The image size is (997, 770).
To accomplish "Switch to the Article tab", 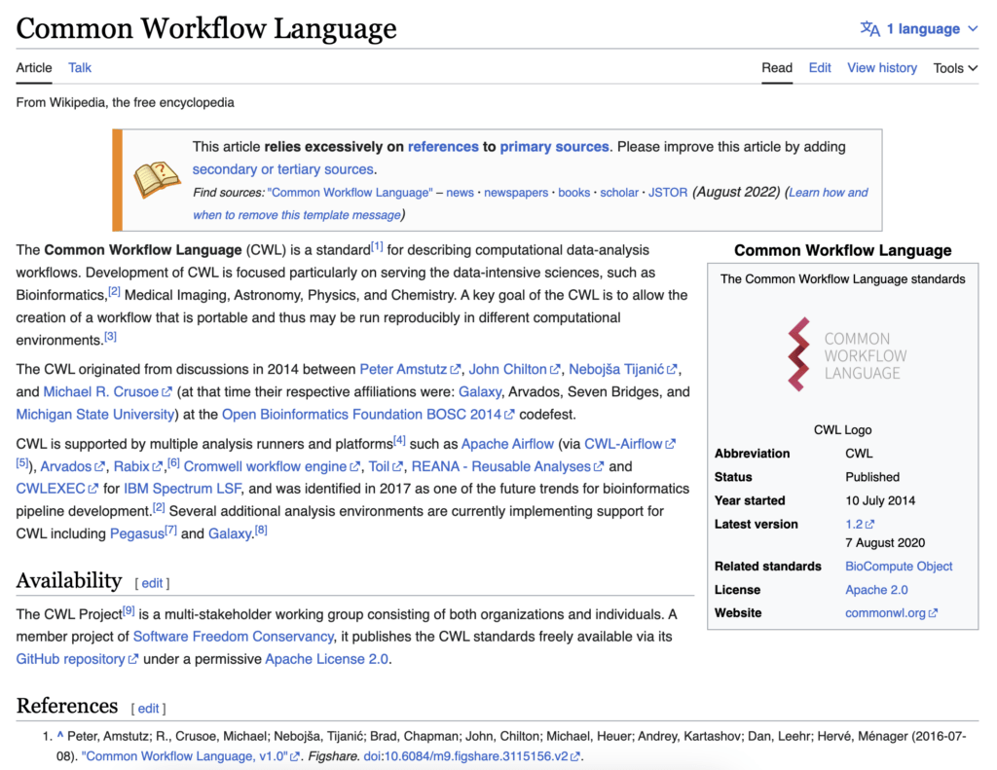I will (x=34, y=67).
